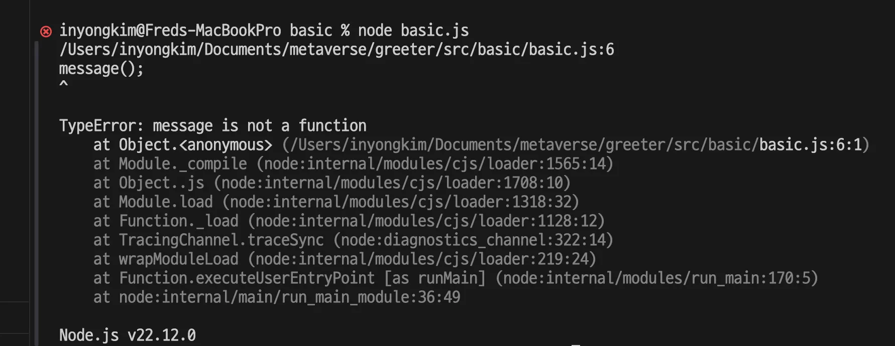Click the message(); code line

coord(101,69)
